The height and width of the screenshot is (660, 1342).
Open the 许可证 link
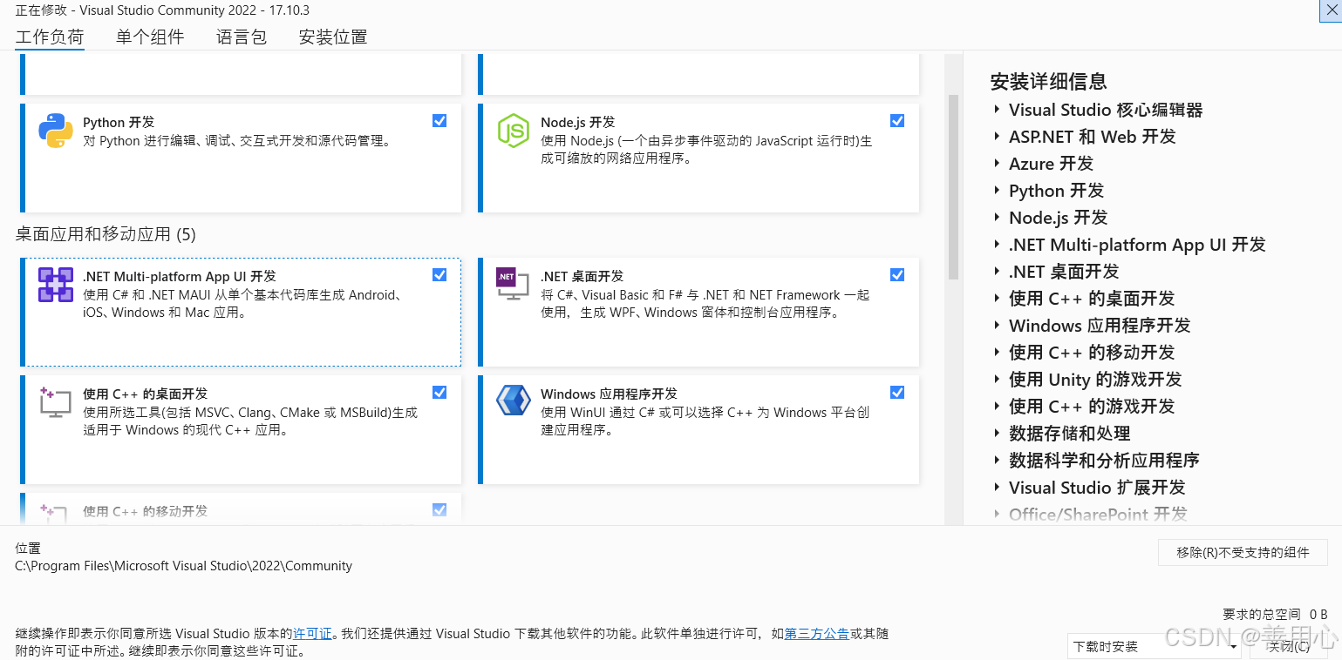[312, 634]
